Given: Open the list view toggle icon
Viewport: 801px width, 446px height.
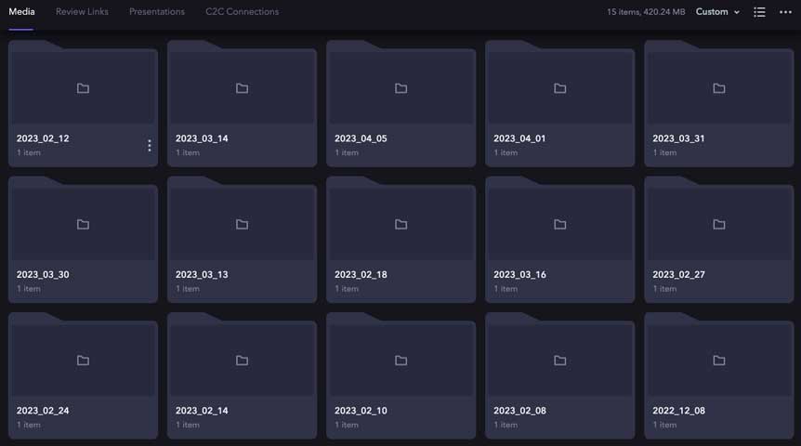Looking at the screenshot, I should 759,12.
